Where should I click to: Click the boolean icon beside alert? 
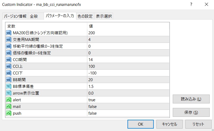[x=8, y=100]
